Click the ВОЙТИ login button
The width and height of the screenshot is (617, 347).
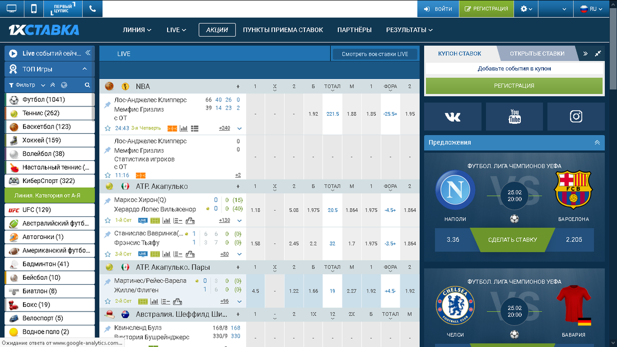[437, 9]
